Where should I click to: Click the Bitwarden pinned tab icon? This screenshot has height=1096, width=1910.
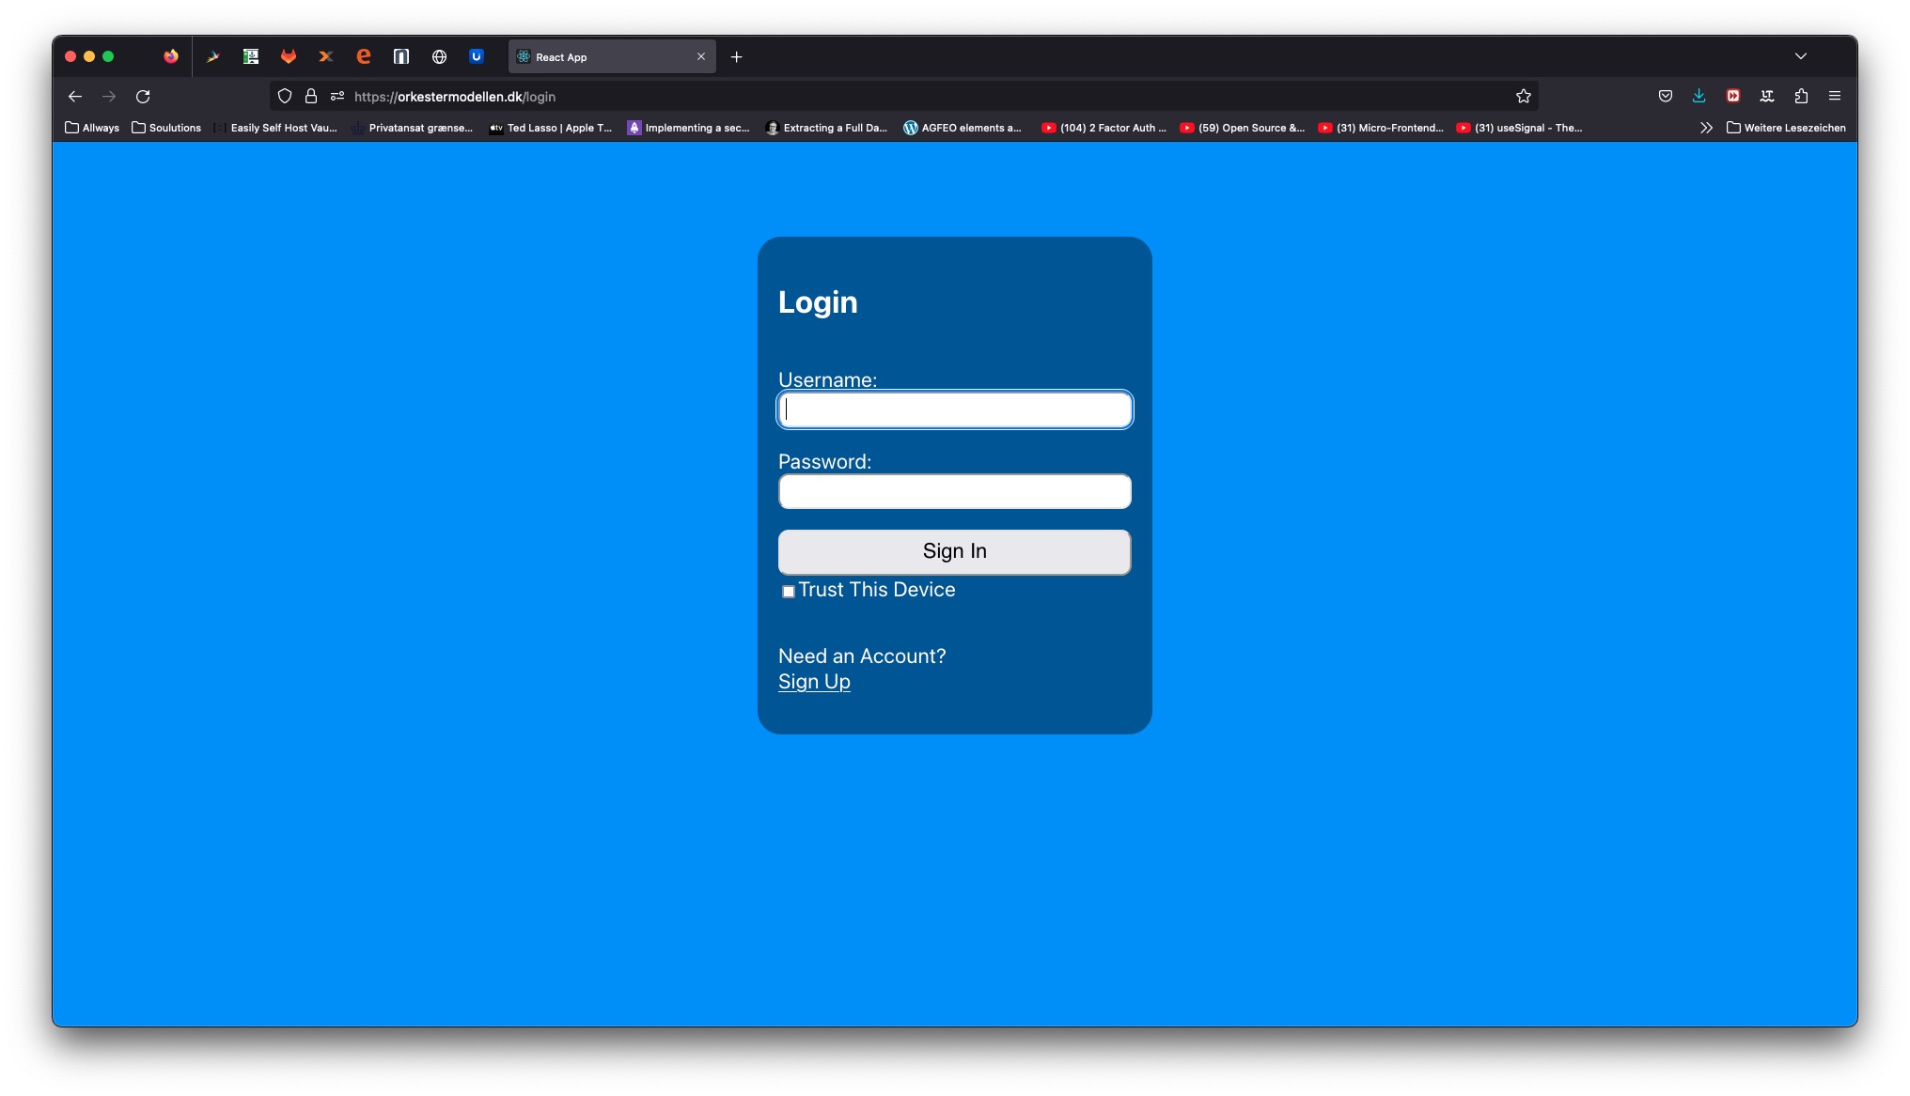[477, 56]
